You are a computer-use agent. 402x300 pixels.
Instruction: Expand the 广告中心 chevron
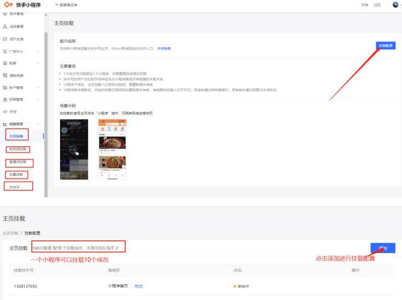tap(38, 51)
